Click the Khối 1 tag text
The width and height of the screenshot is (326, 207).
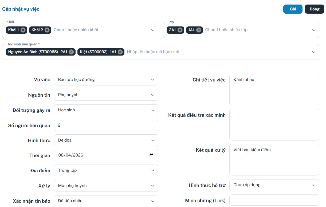14,30
